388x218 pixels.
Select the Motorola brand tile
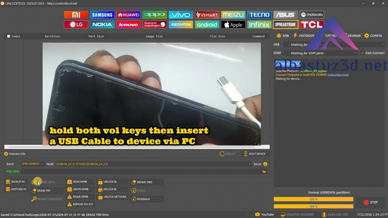(312, 15)
